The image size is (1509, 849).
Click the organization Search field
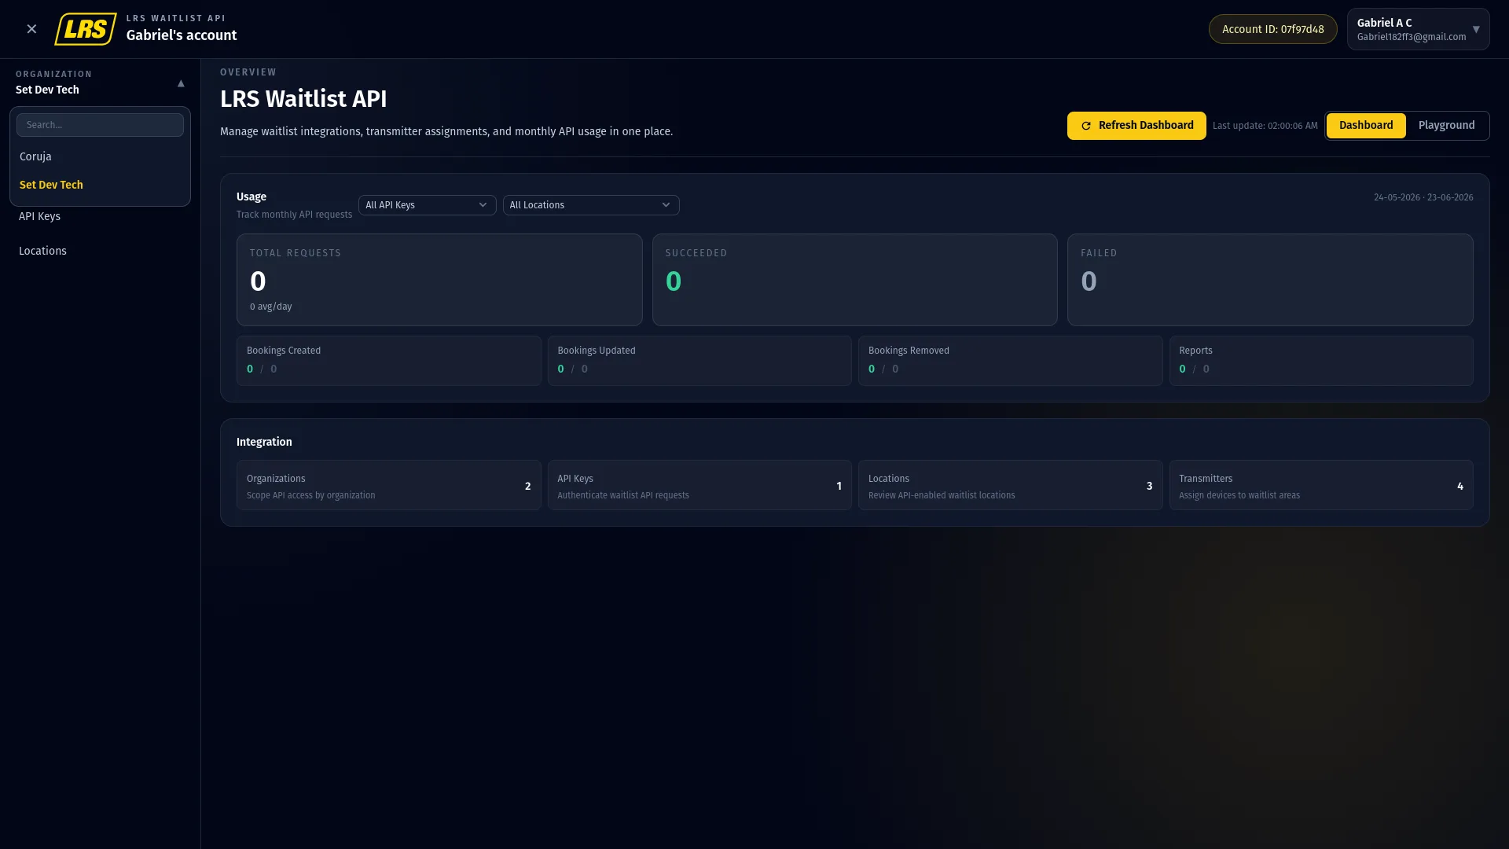[100, 125]
